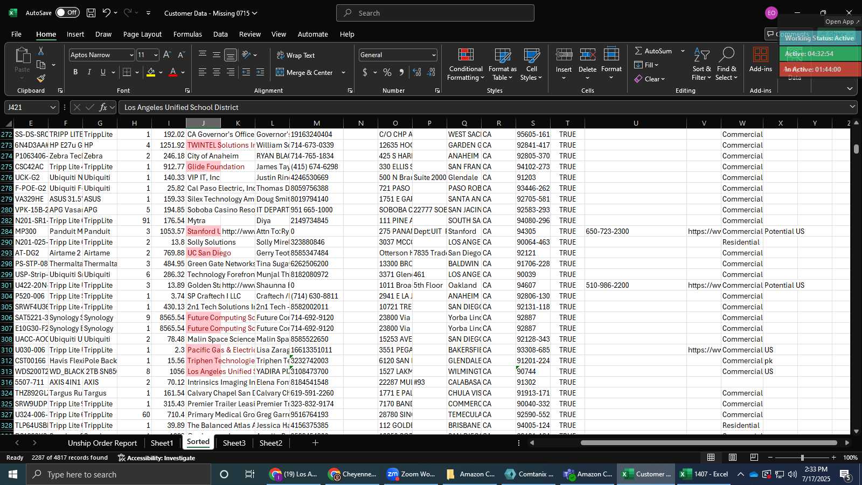The width and height of the screenshot is (862, 485).
Task: Click the Cut scissors icon
Action: 41,51
